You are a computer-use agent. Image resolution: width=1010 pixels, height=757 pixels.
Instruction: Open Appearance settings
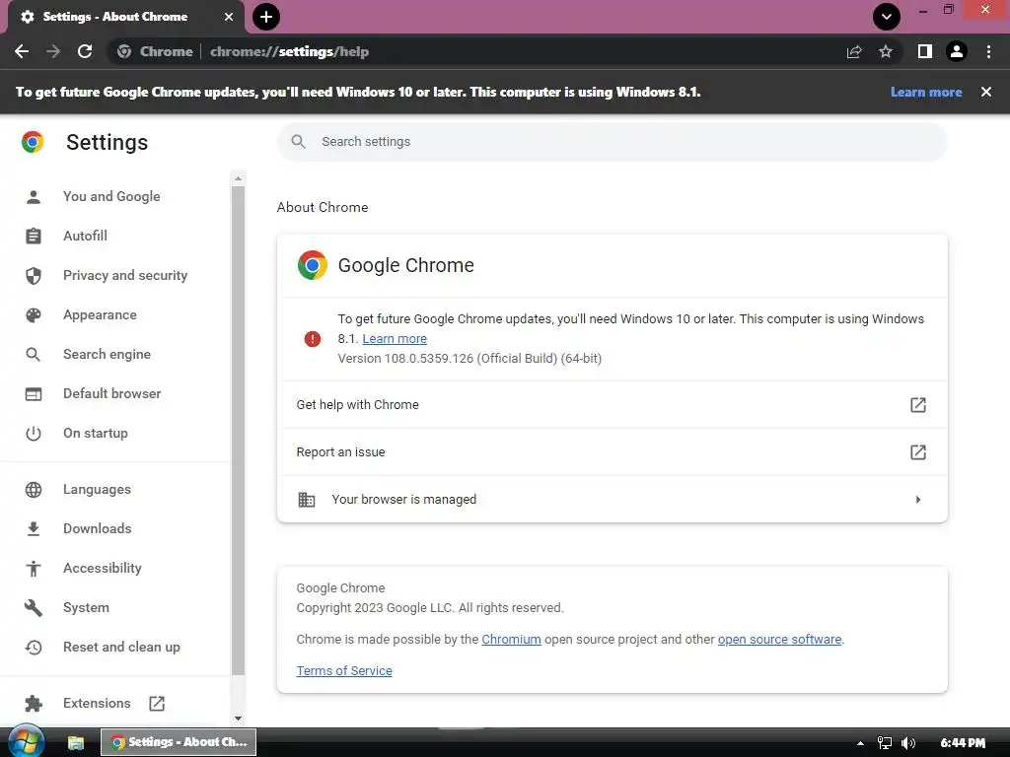tap(100, 314)
